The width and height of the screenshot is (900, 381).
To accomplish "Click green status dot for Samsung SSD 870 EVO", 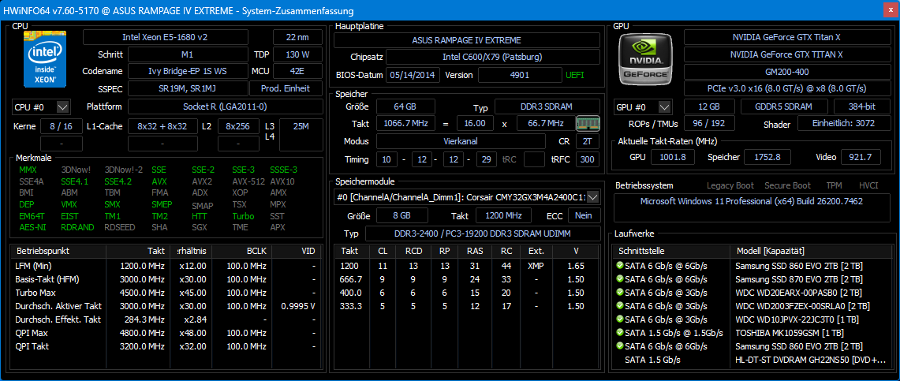I will pyautogui.click(x=620, y=278).
